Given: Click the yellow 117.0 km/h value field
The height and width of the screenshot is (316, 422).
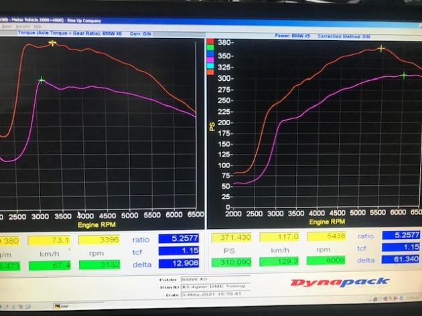Looking at the screenshot, I should 279,237.
